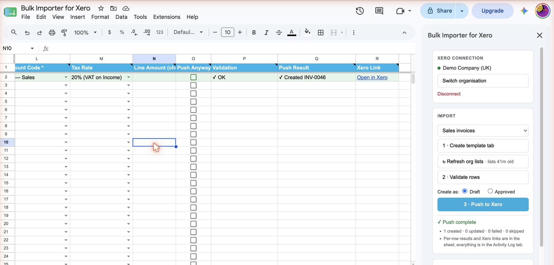Click the Gemini sparkle icon
554x265 pixels.
524,11
